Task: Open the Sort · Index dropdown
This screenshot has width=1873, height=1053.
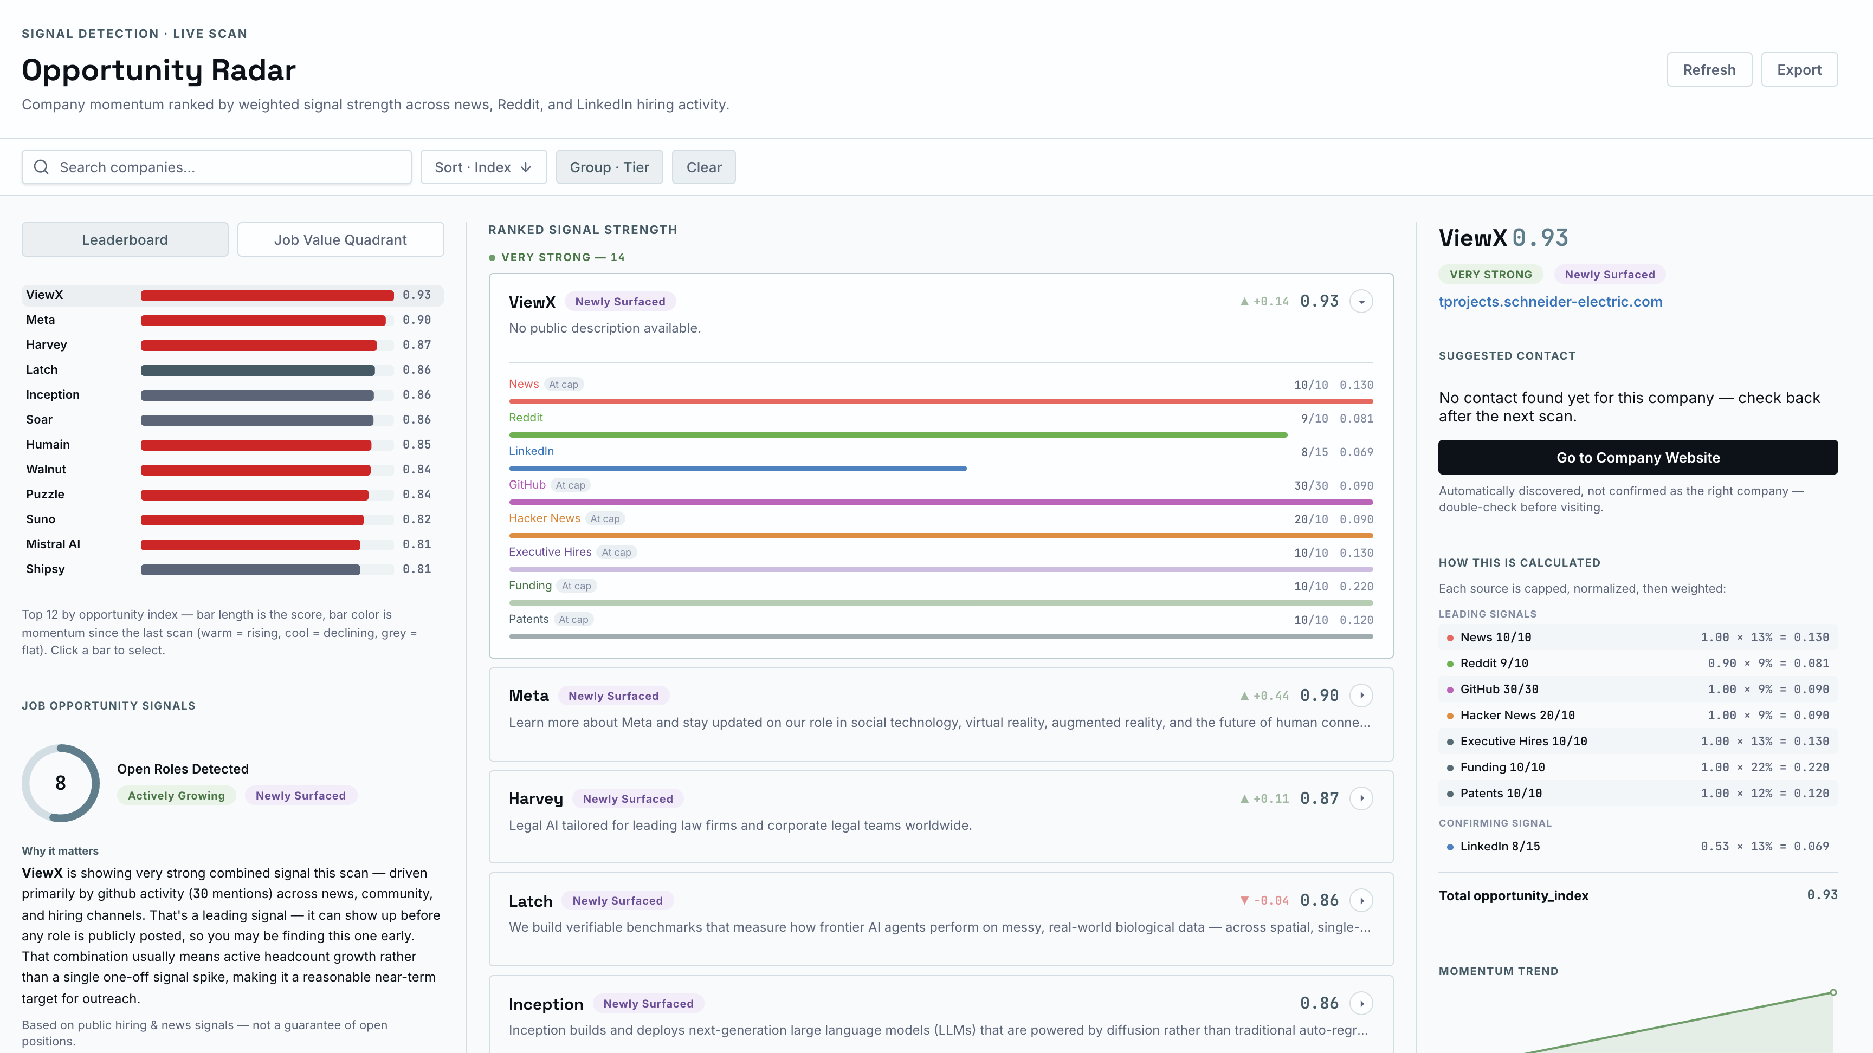Action: coord(483,167)
